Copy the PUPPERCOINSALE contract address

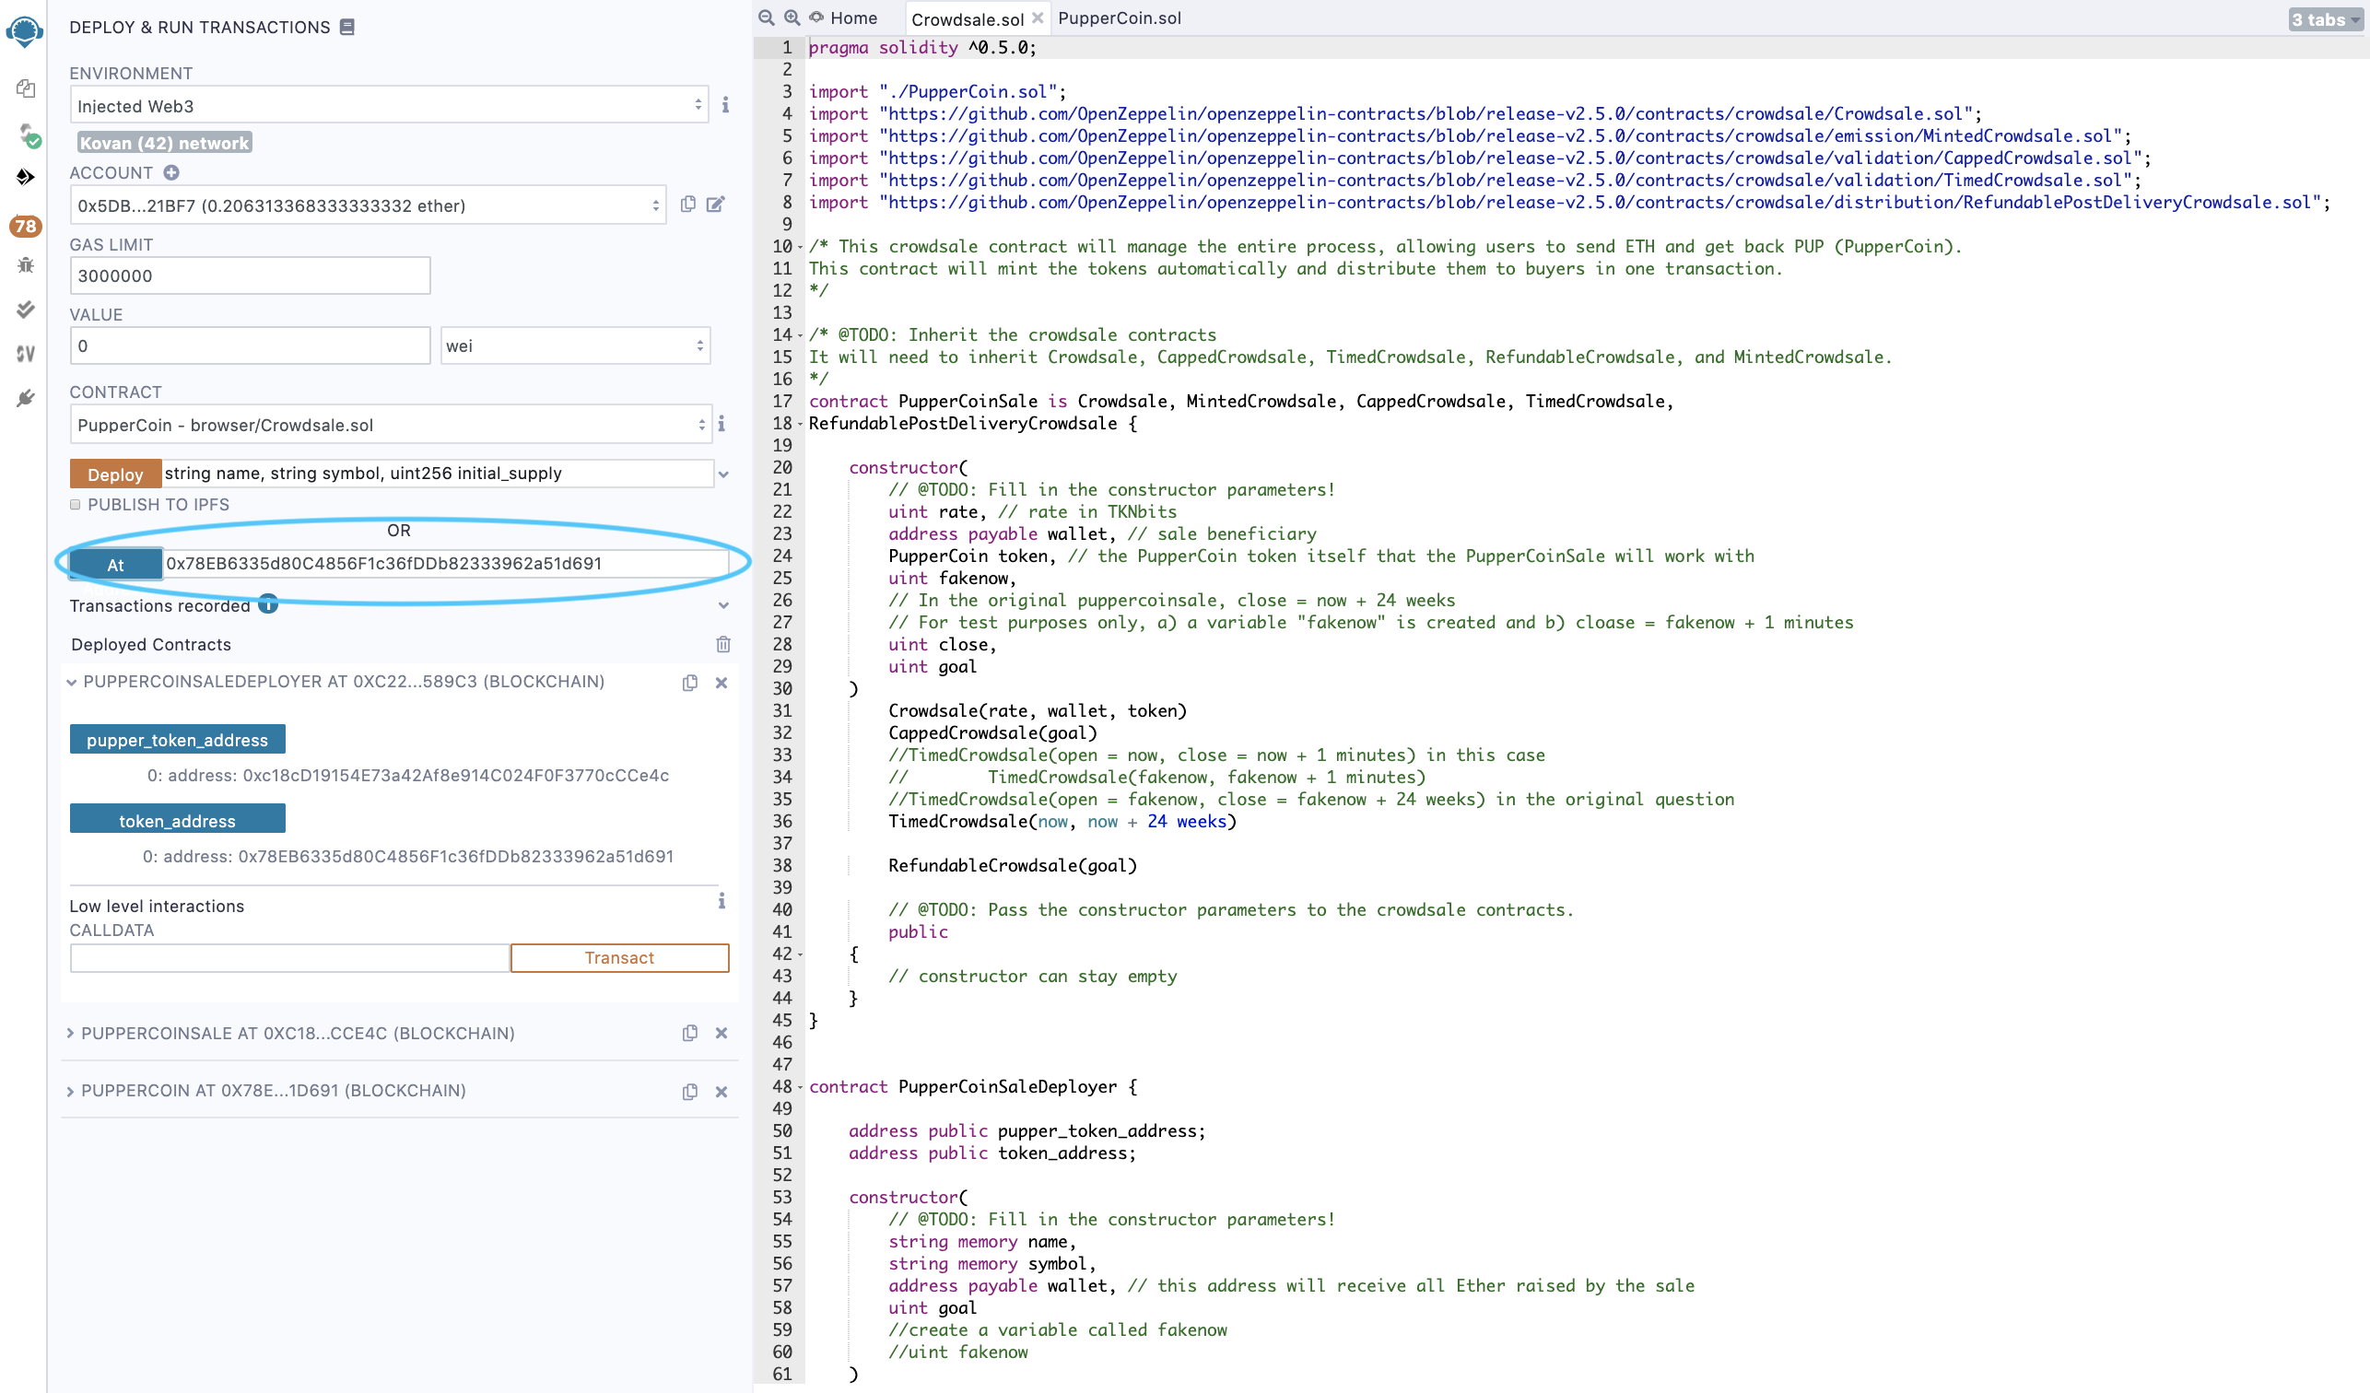tap(690, 1033)
